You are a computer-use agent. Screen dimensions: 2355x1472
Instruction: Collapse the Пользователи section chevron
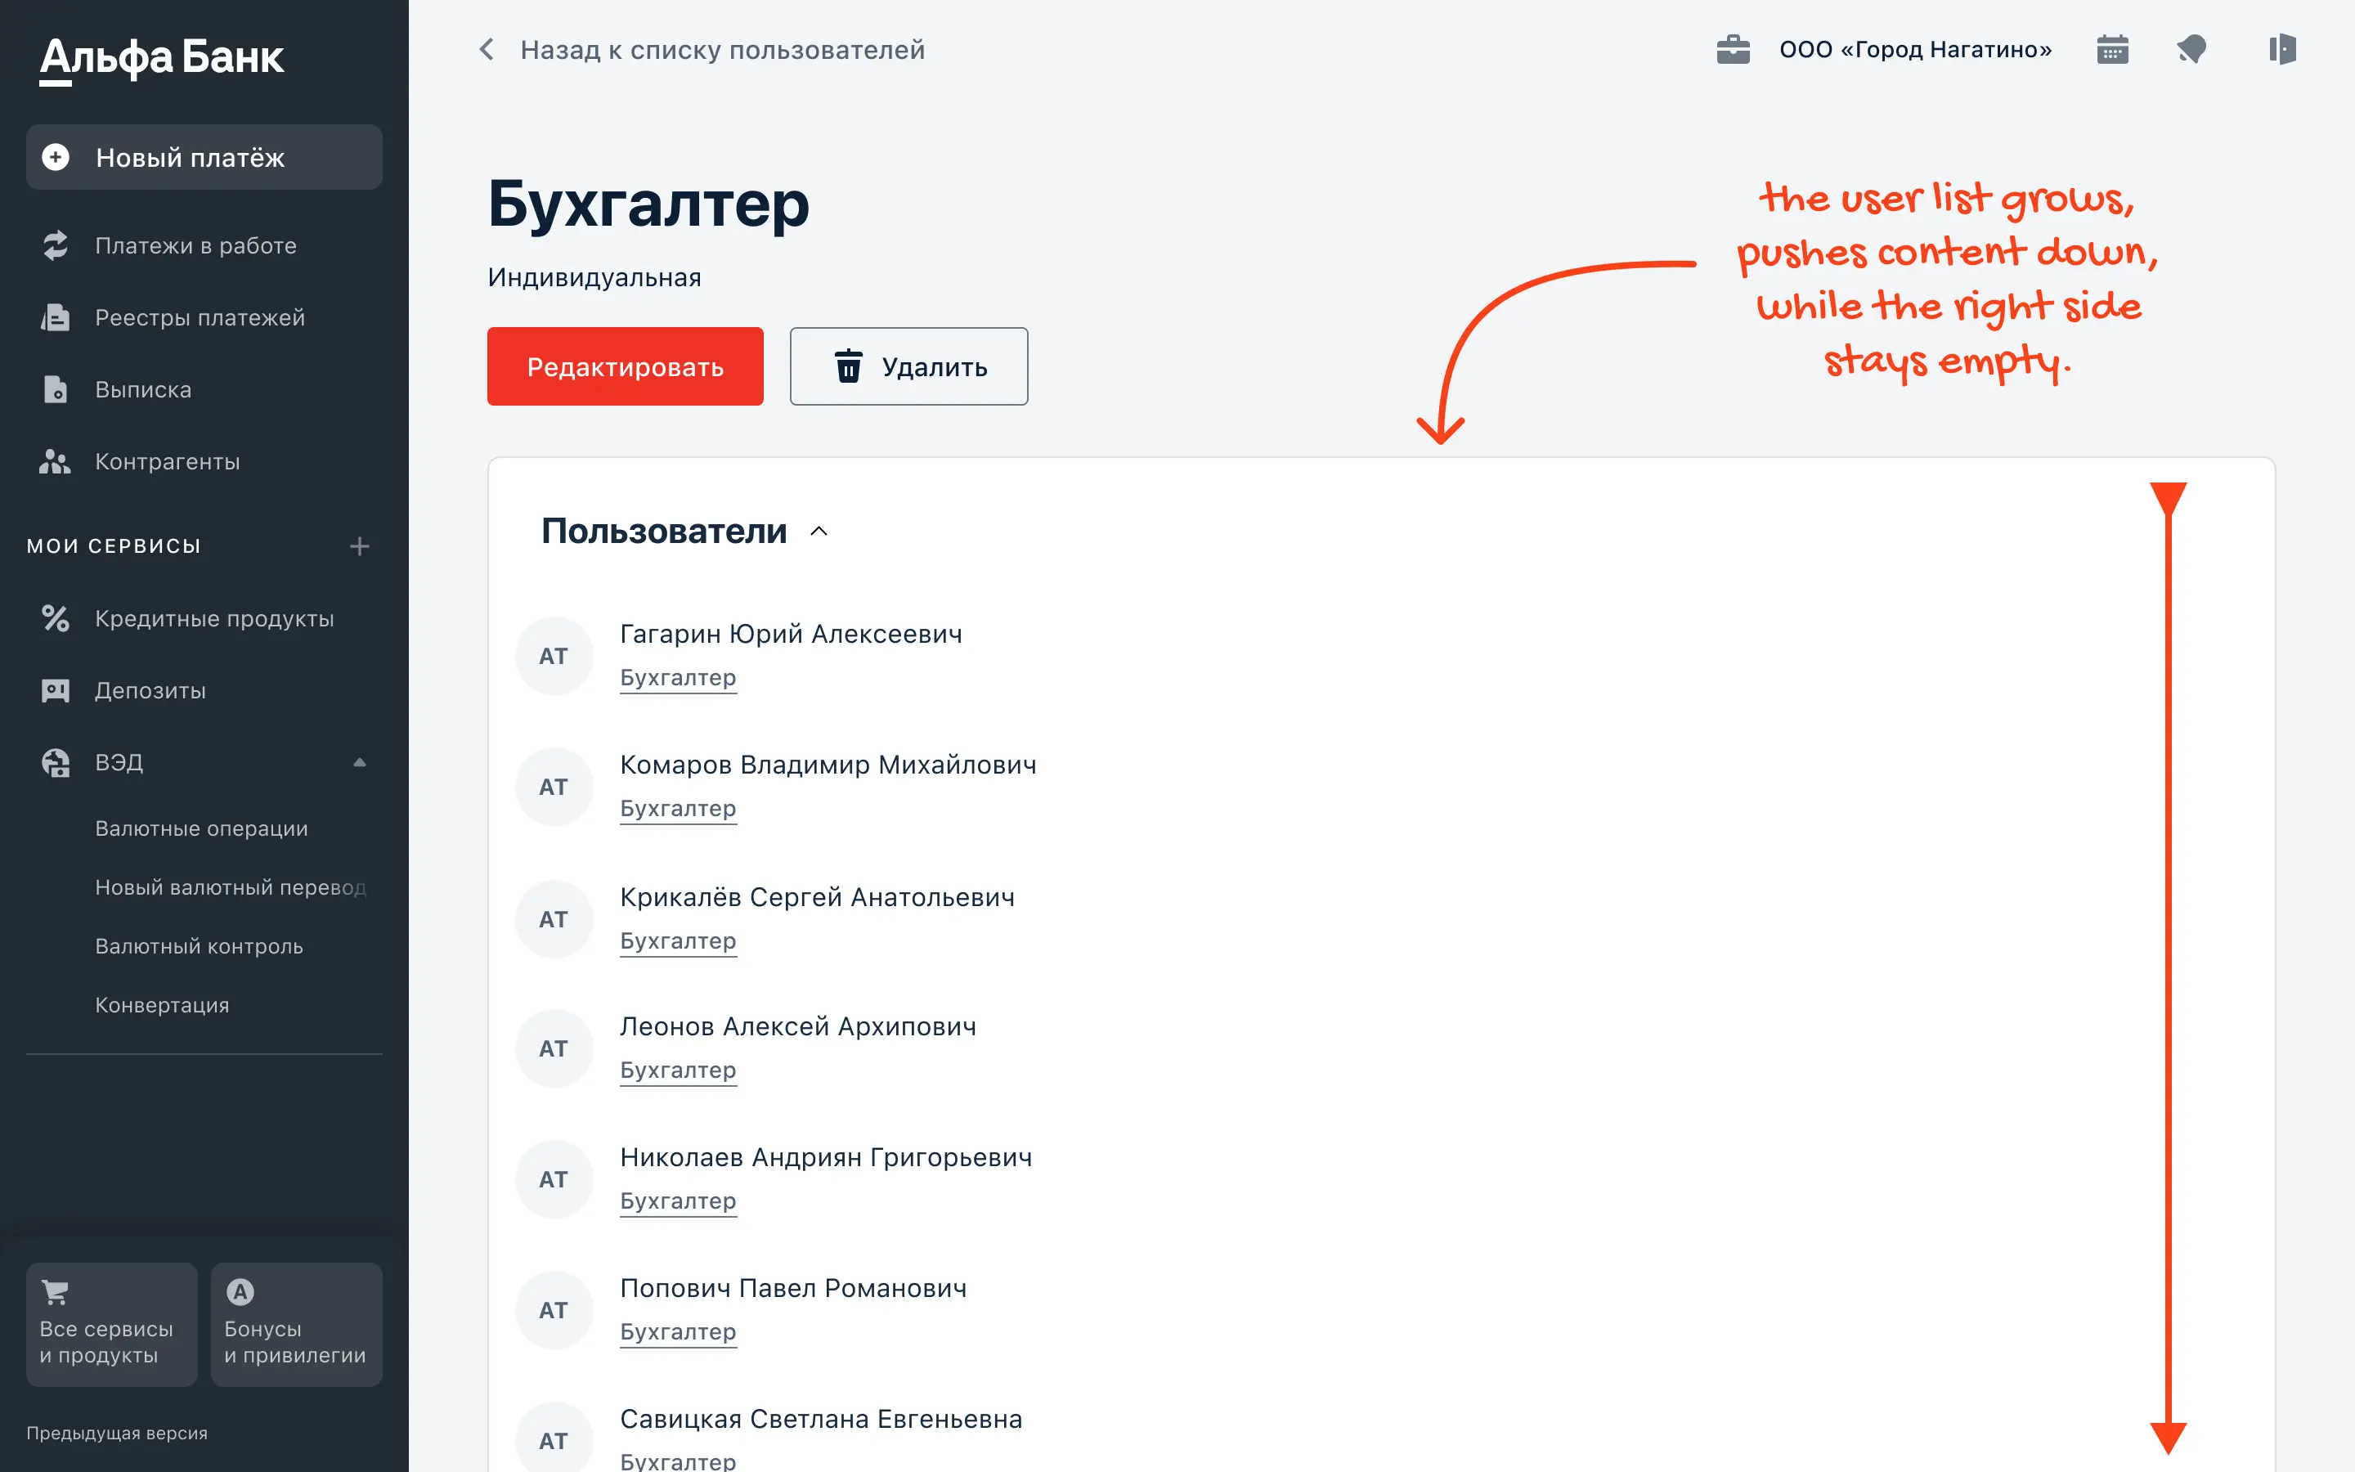819,532
